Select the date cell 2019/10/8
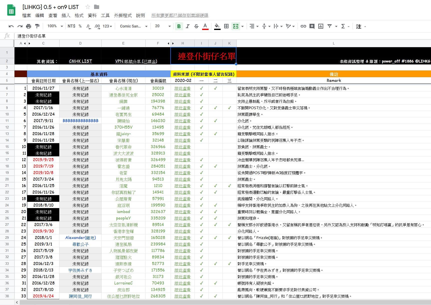Viewport: 431px width, 305px height. [x=43, y=173]
